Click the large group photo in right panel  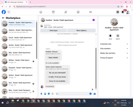point(114,22)
